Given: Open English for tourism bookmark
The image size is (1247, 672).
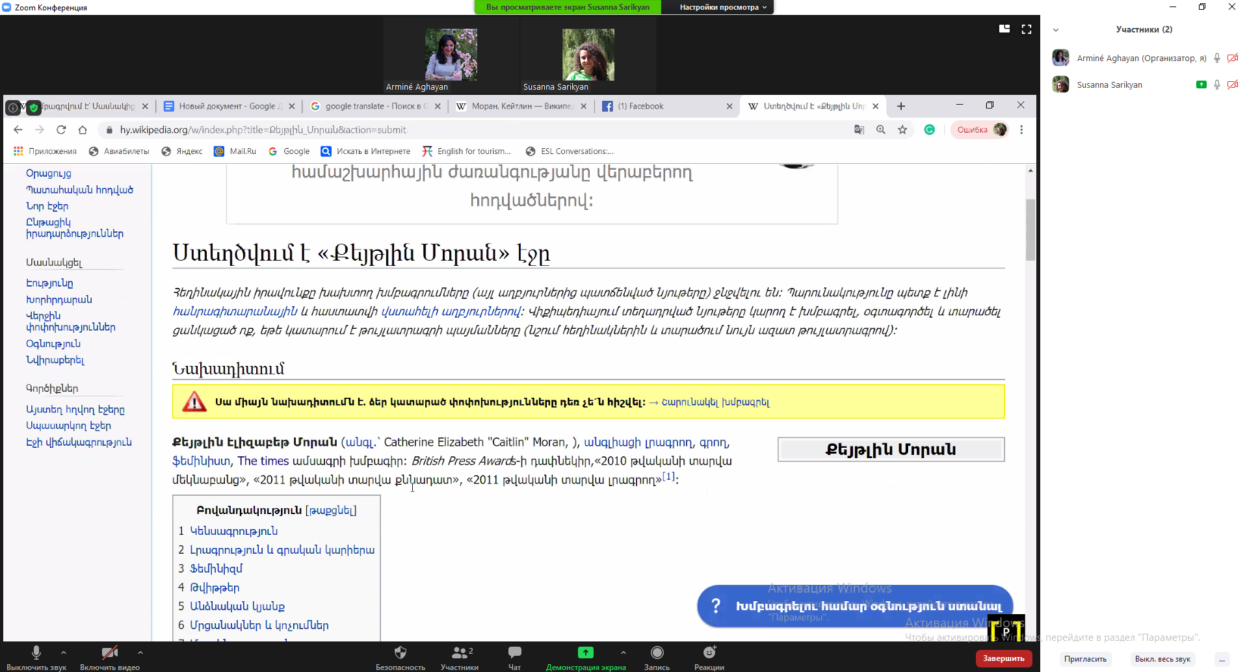Looking at the screenshot, I should coord(467,151).
